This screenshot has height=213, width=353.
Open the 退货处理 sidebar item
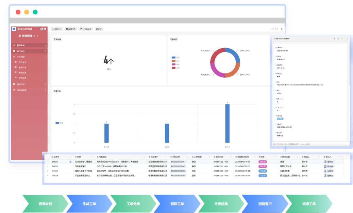pyautogui.click(x=22, y=68)
